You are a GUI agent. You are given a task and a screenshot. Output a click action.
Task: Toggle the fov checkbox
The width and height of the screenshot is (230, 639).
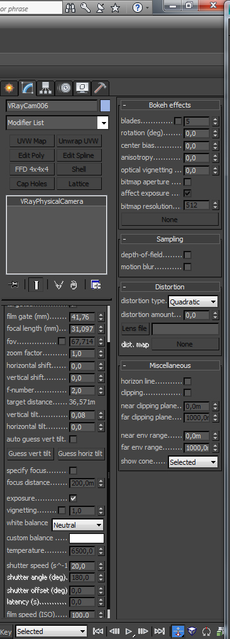click(x=62, y=341)
